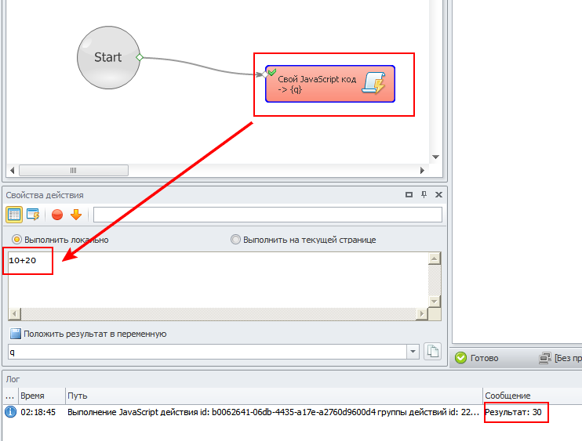Click the ... column header in log
582x441 pixels.
(x=10, y=396)
